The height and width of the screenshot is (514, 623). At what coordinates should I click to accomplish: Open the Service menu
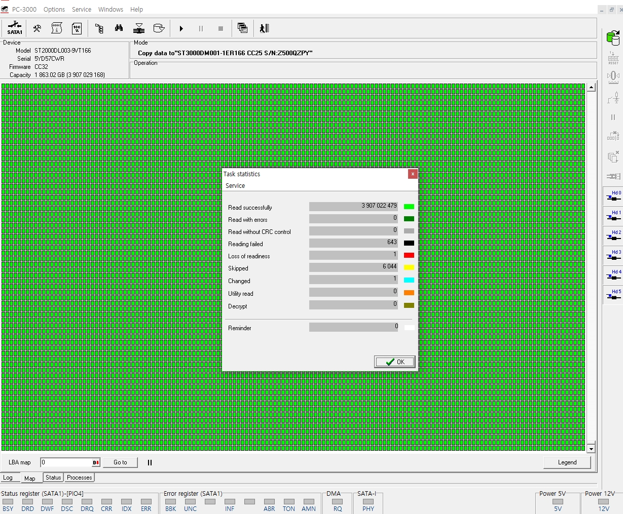[82, 9]
